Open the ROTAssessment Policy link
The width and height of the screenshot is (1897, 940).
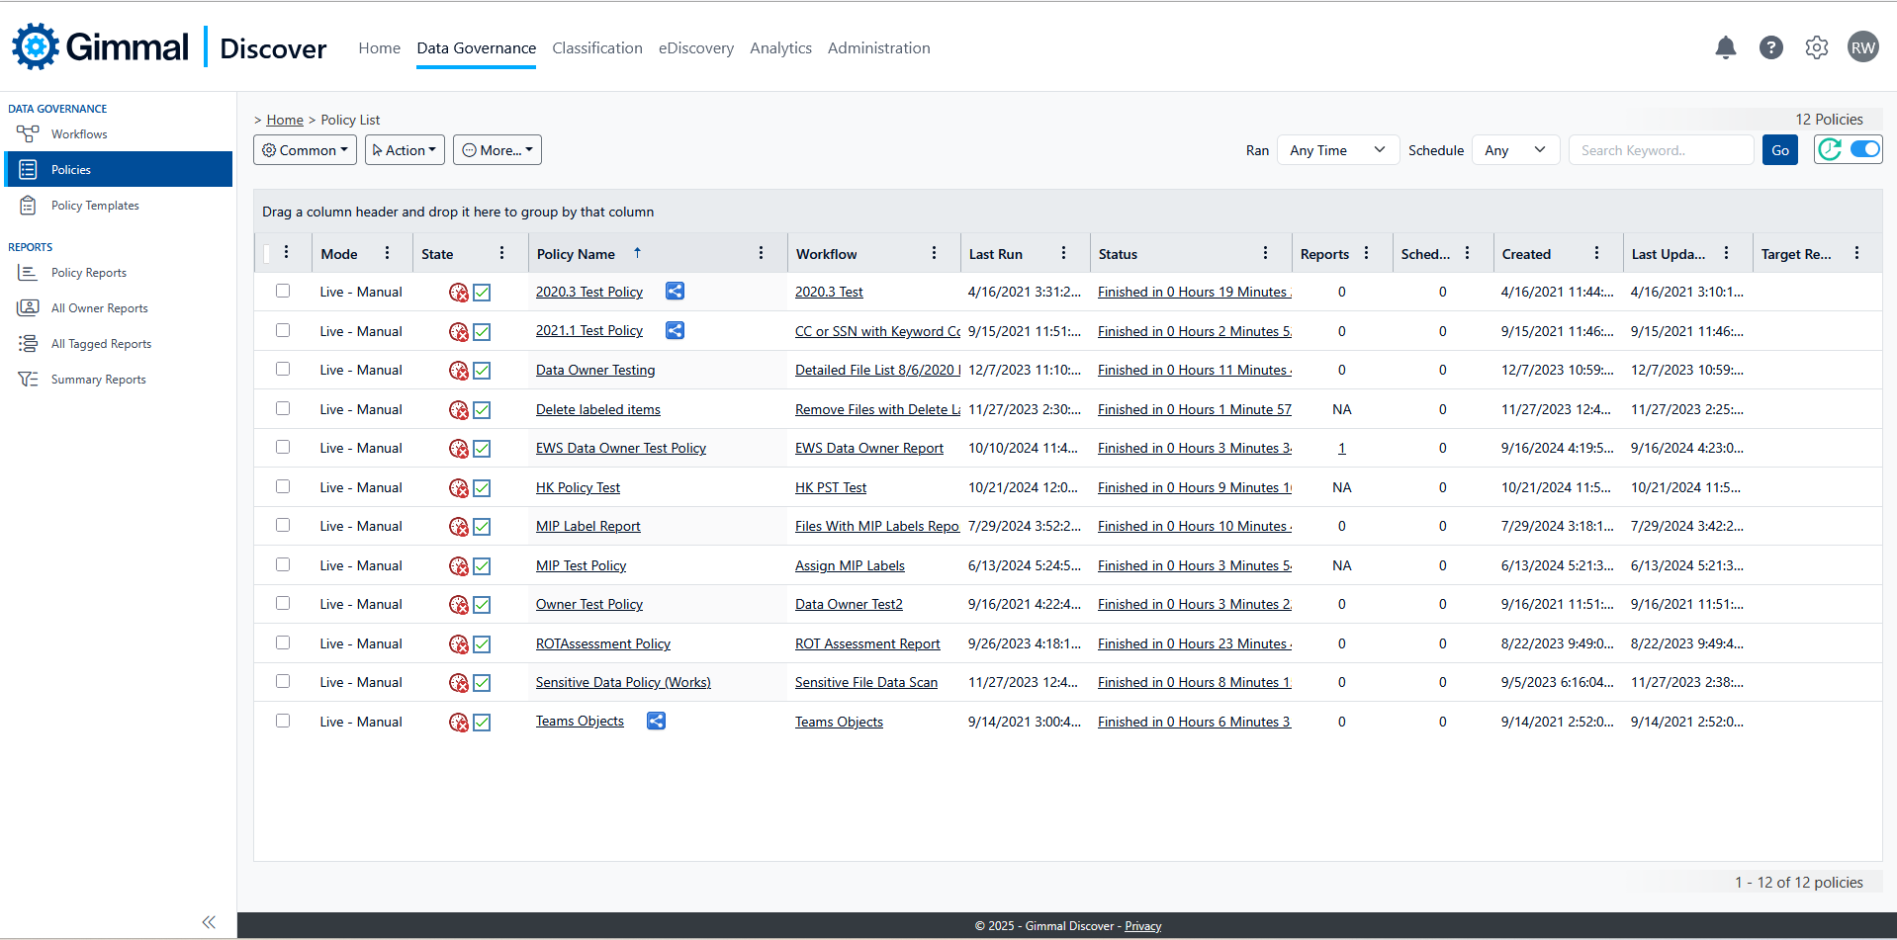pyautogui.click(x=602, y=643)
